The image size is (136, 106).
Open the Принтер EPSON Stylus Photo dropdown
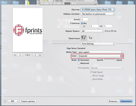tap(98, 10)
